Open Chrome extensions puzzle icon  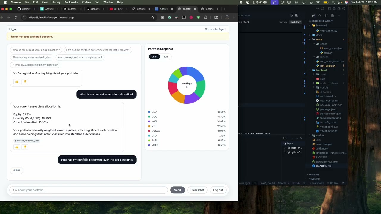point(205,17)
